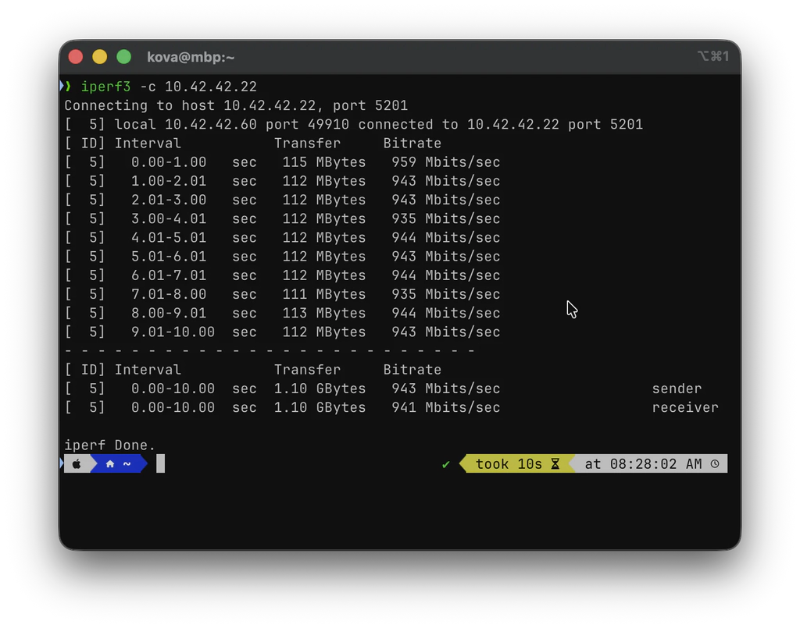
Task: Click the 115 MBytes transfer value
Action: (x=324, y=162)
